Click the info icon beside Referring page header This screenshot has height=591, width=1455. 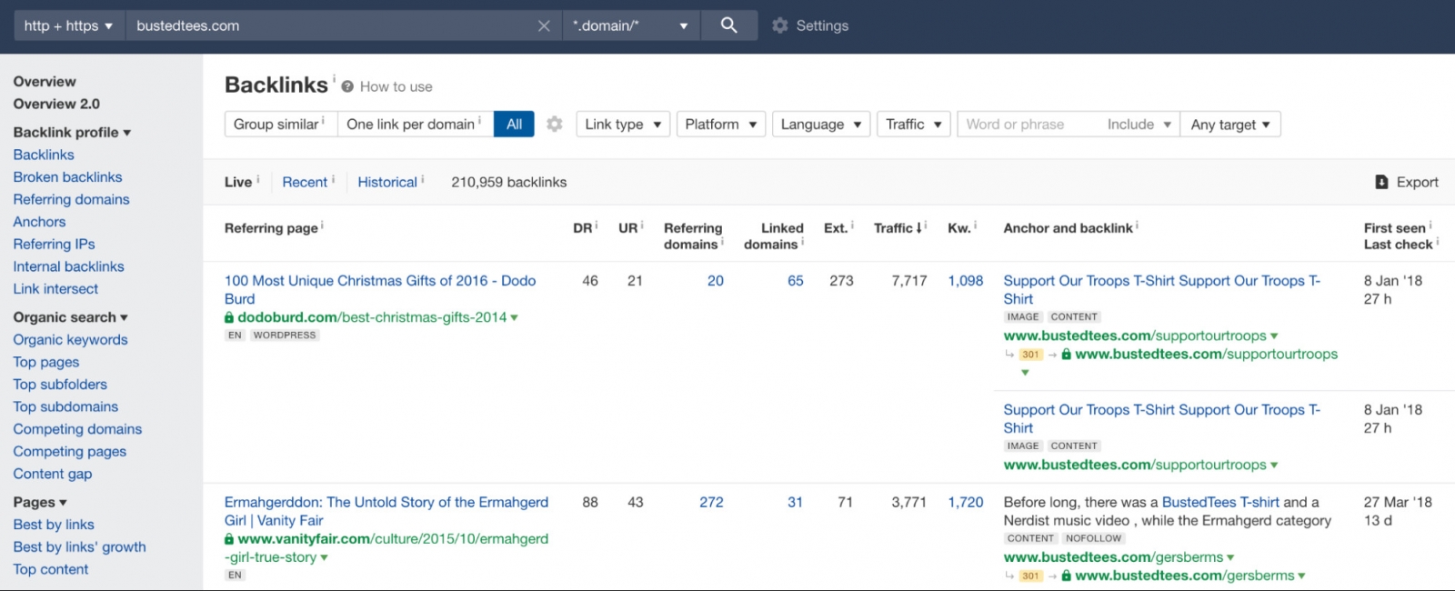point(322,225)
